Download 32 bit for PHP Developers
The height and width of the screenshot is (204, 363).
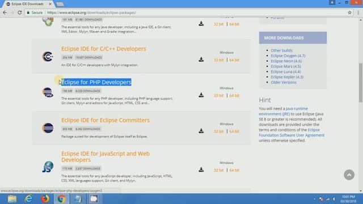(218, 96)
